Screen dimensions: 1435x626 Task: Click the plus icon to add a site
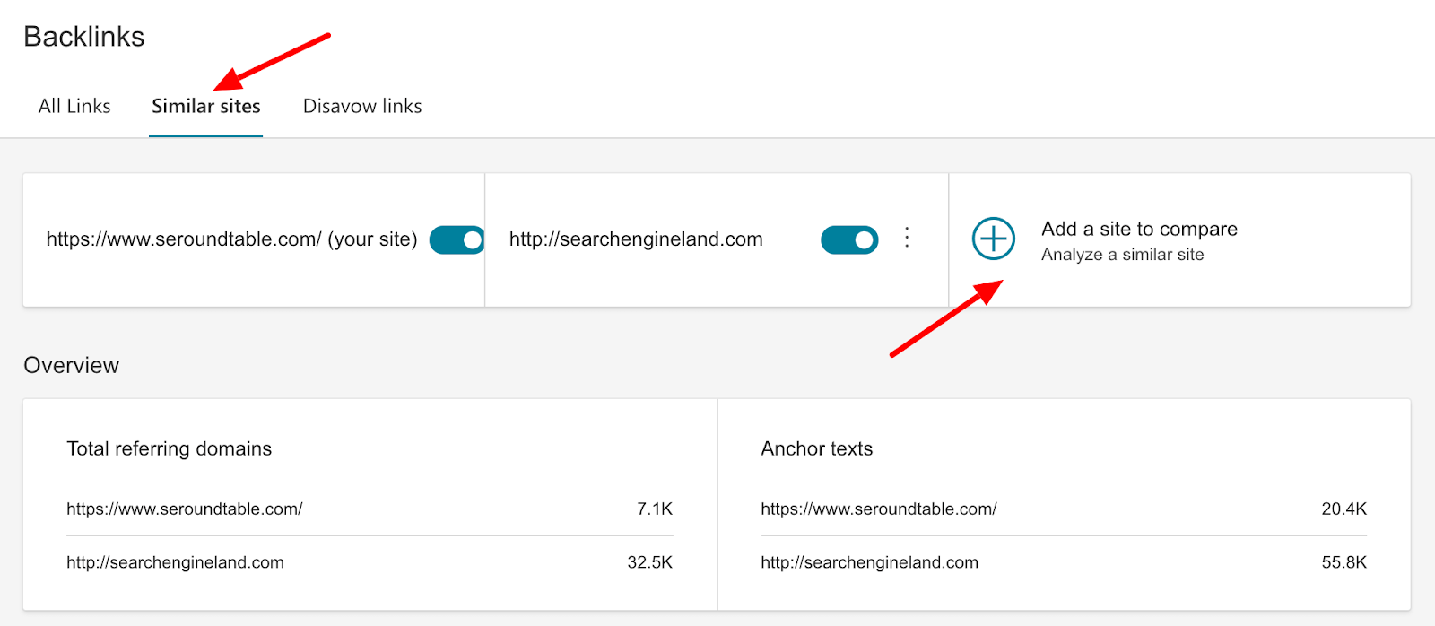coord(993,239)
